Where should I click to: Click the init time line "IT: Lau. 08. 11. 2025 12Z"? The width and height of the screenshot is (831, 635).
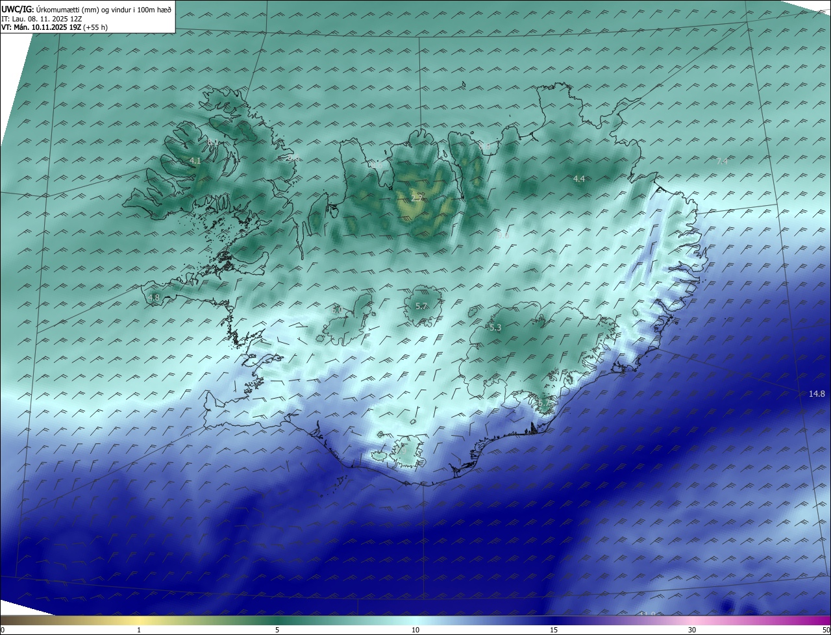click(x=40, y=19)
